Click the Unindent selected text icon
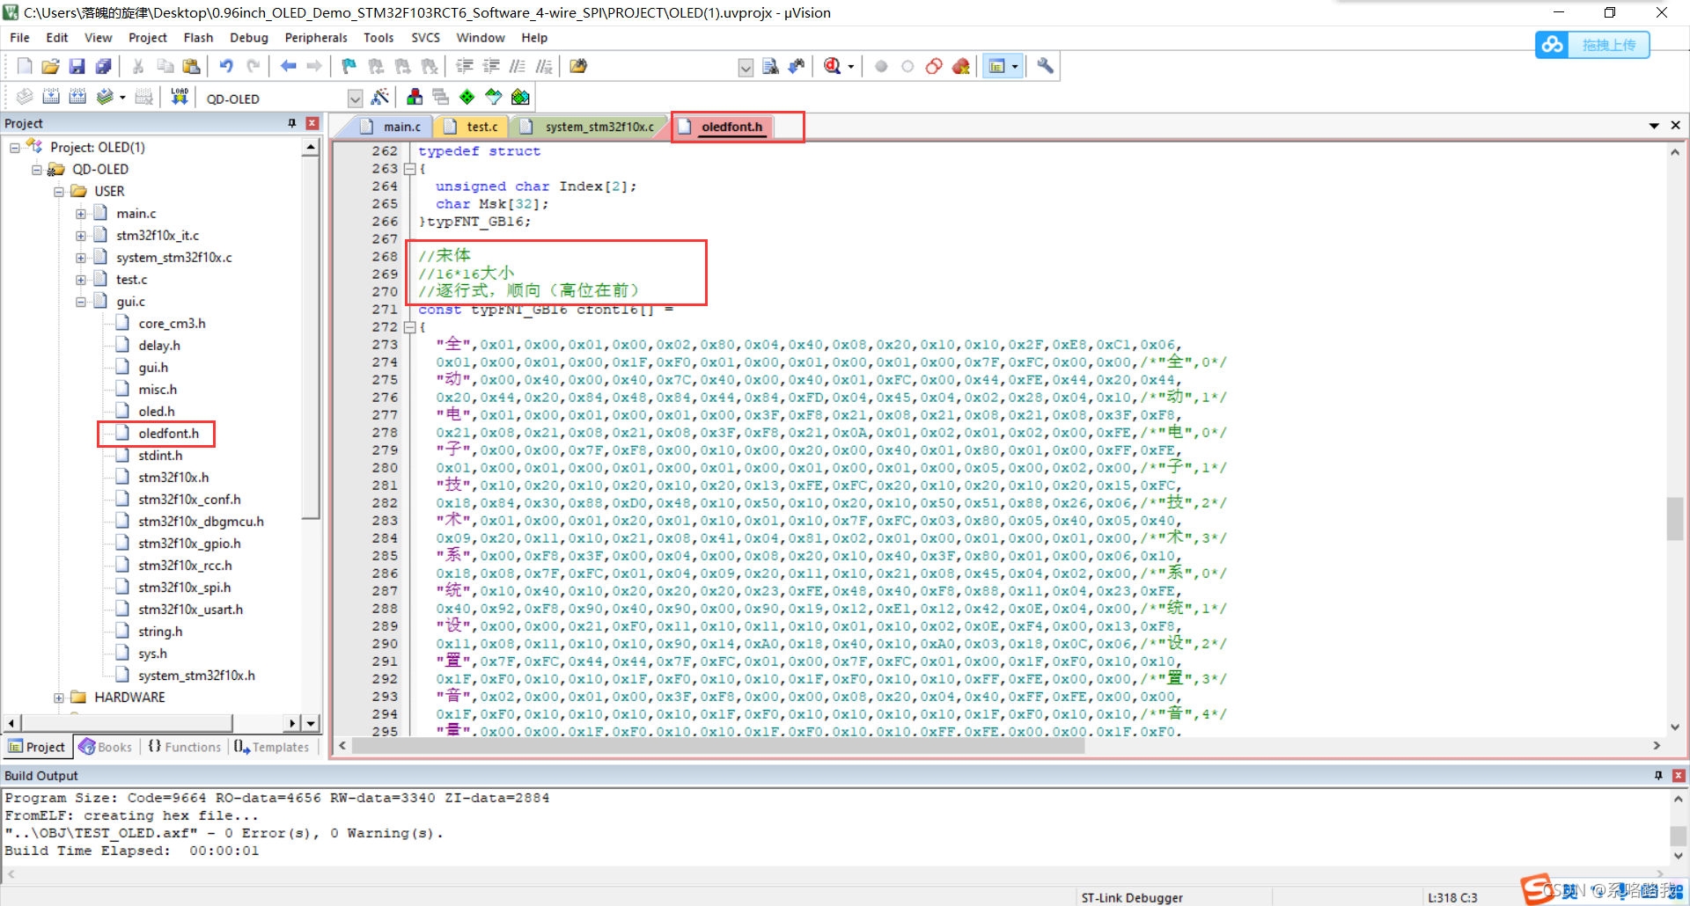The image size is (1690, 906). click(x=491, y=66)
